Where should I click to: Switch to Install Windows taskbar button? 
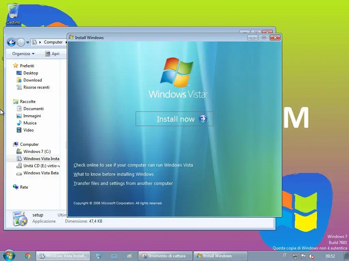click(x=221, y=256)
